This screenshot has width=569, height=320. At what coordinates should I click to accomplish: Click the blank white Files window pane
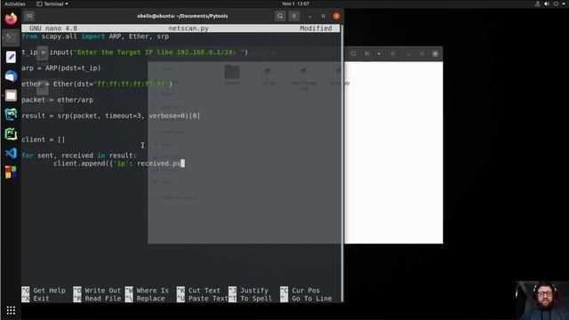point(393,152)
